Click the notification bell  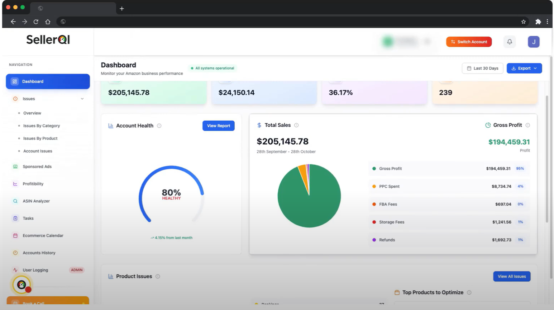509,42
